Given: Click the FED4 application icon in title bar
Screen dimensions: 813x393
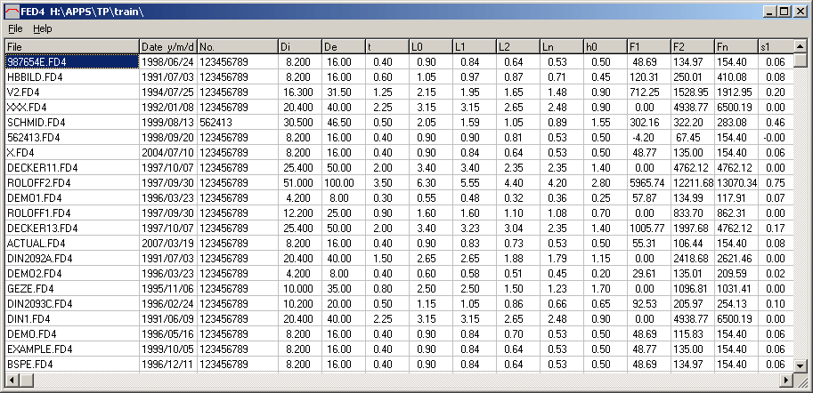Looking at the screenshot, I should click(11, 11).
